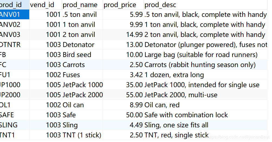Screen dimensions: 272x142
Task: Select the ANV03 product id cell
Action: (10, 34)
